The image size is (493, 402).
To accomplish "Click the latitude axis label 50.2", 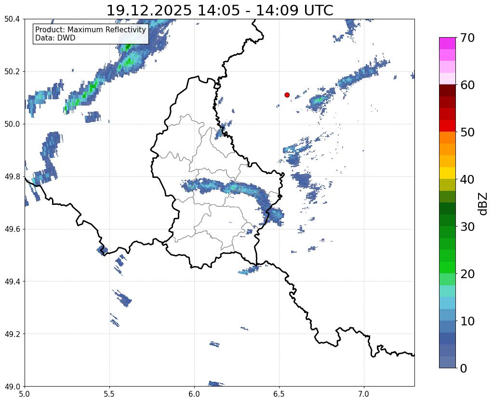I will coord(12,72).
